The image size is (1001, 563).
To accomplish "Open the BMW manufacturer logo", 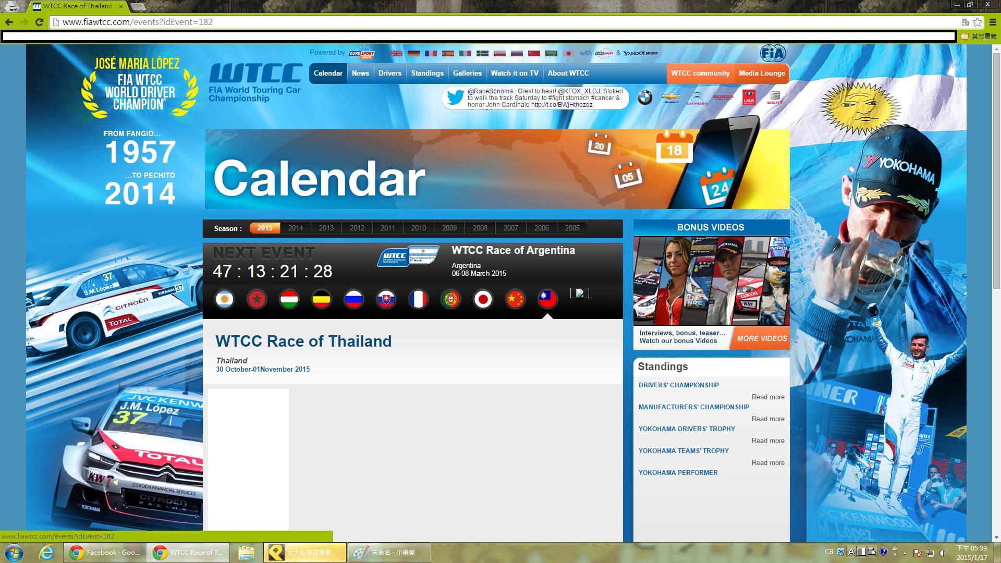I will click(x=645, y=97).
